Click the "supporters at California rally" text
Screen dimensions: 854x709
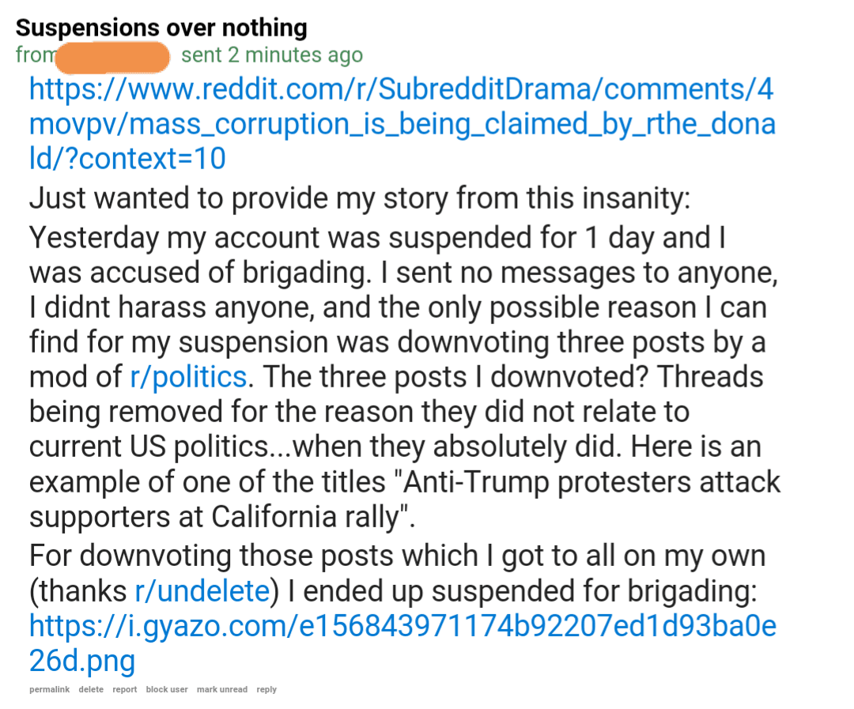[222, 517]
